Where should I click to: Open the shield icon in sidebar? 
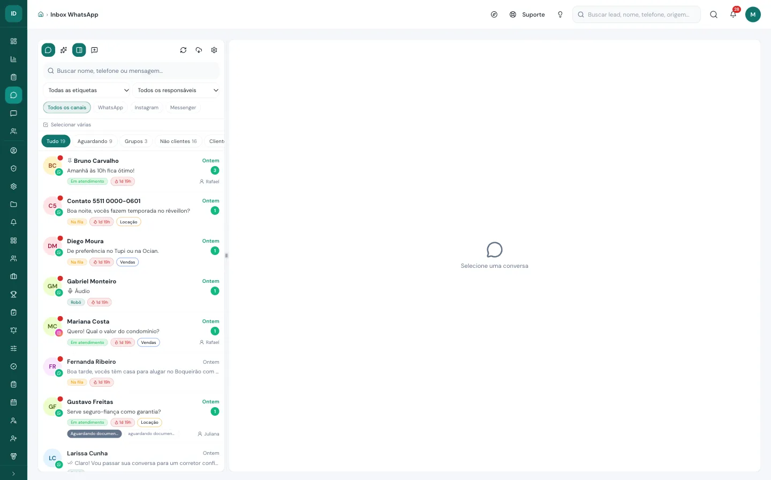click(x=13, y=168)
